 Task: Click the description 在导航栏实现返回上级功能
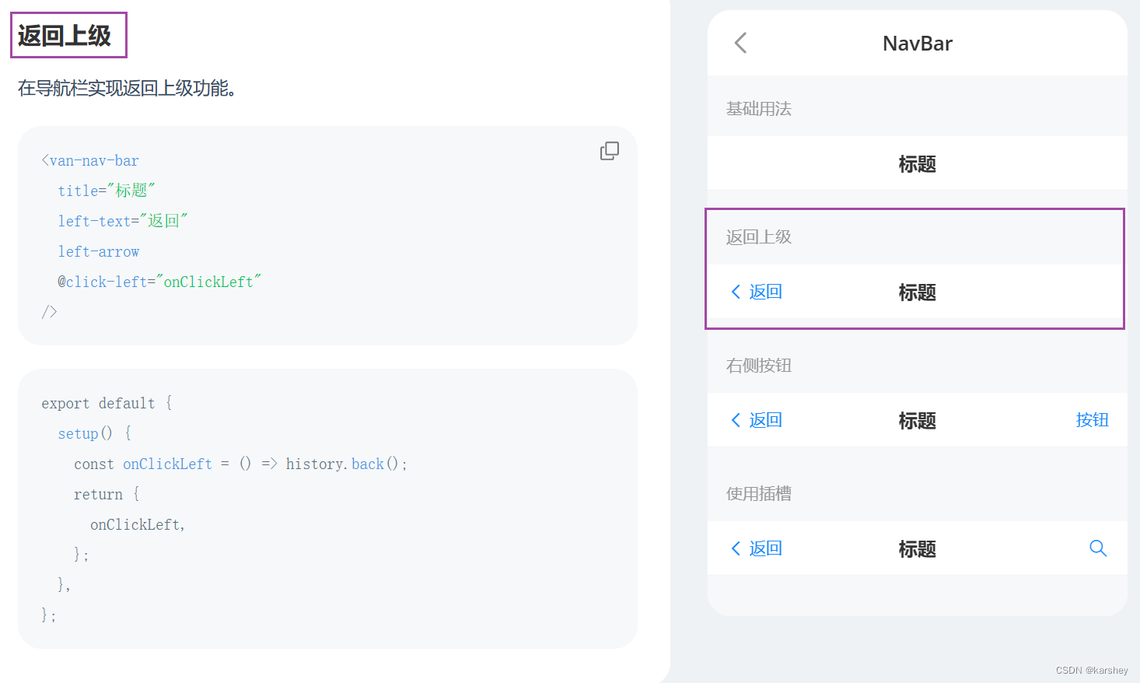[127, 88]
